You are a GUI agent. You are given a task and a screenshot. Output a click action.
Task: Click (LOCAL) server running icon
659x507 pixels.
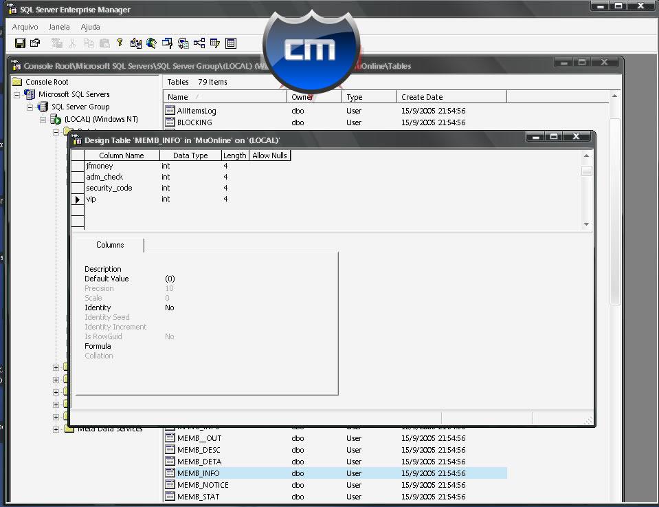click(56, 120)
